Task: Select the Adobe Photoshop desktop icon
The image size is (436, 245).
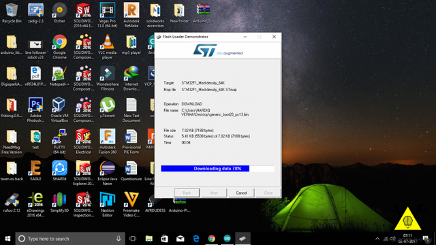Action: (x=35, y=110)
